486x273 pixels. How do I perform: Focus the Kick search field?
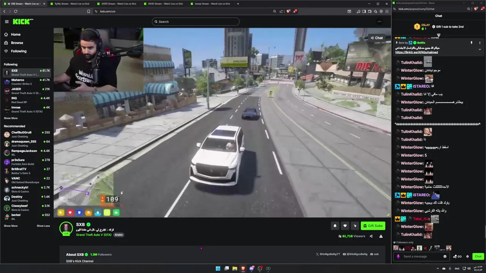tap(196, 22)
